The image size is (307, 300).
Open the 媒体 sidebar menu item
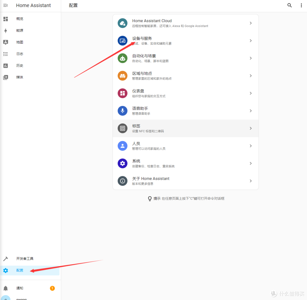point(30,77)
